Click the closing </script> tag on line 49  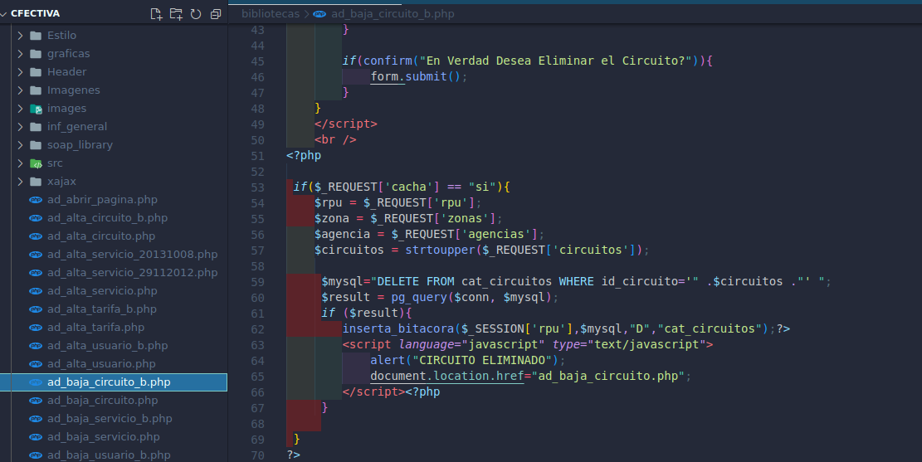pyautogui.click(x=346, y=124)
